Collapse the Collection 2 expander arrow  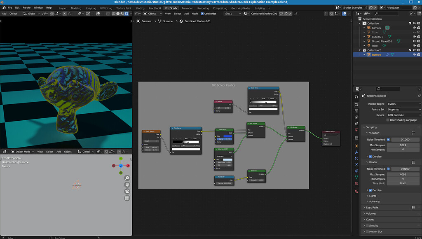click(x=359, y=50)
